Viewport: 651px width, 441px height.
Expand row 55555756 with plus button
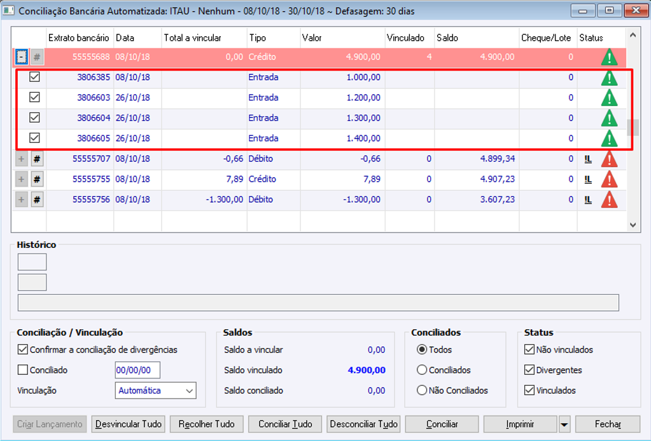coord(22,200)
